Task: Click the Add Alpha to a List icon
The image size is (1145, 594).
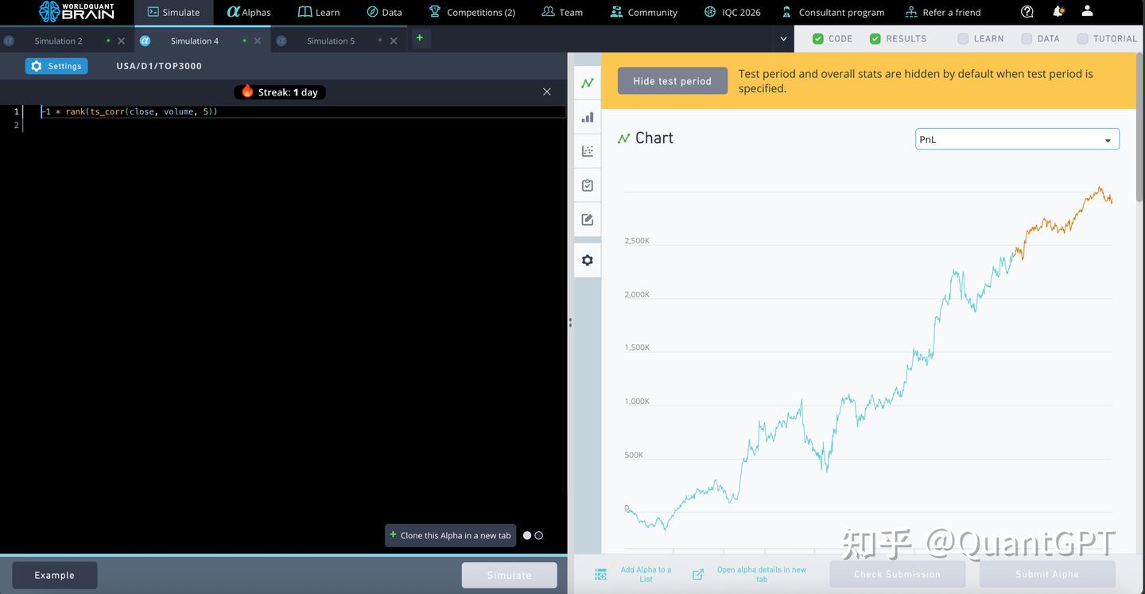Action: click(601, 574)
